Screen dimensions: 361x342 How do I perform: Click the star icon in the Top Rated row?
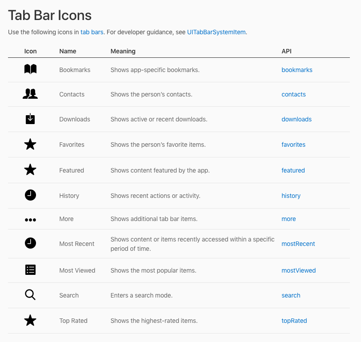pyautogui.click(x=30, y=320)
